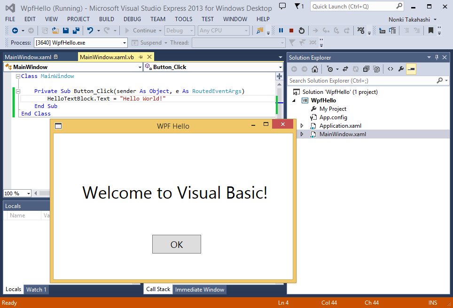Toggle the bookmark icon in the toolbar

[431, 31]
